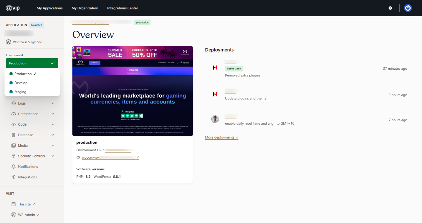Click the Media sidebar icon

point(14,145)
